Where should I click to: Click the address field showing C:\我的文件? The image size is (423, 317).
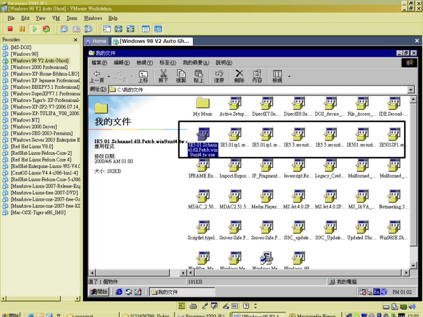[258, 89]
